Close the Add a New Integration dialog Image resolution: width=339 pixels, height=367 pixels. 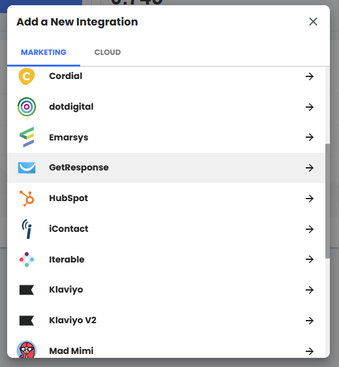tap(313, 22)
